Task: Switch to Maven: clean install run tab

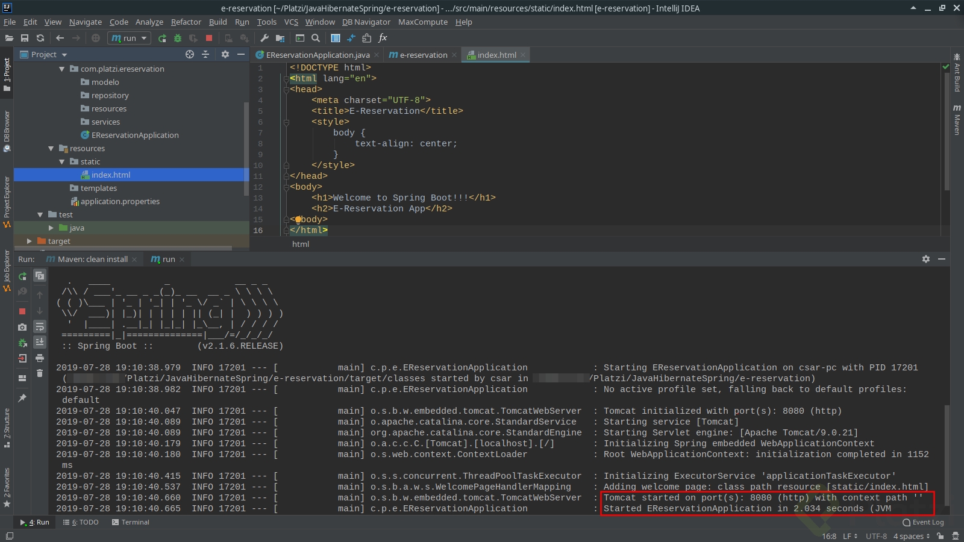Action: pos(92,259)
